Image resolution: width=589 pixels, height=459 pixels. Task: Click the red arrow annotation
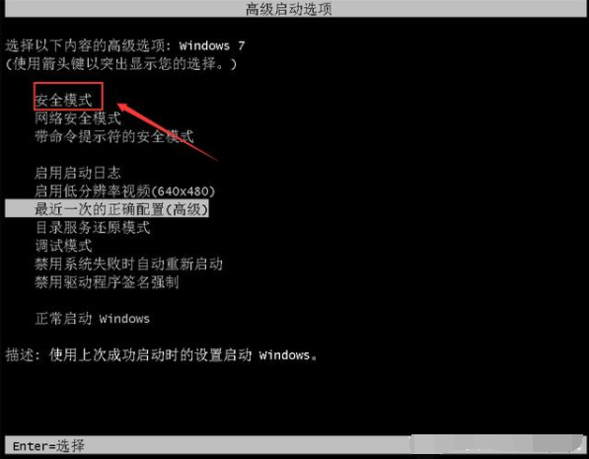167,131
